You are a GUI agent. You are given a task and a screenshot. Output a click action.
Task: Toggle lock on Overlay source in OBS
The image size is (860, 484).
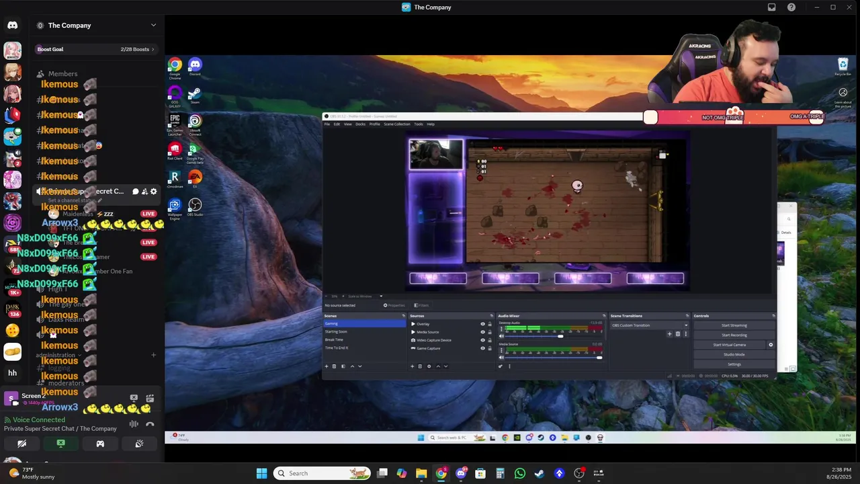(490, 324)
